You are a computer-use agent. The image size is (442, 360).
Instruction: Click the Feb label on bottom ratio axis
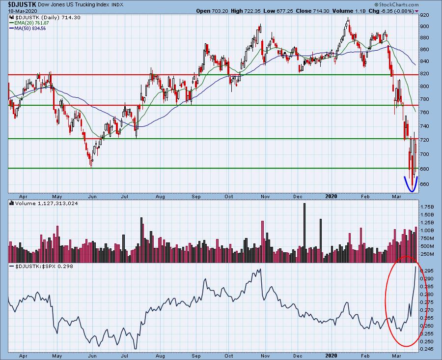pyautogui.click(x=365, y=356)
